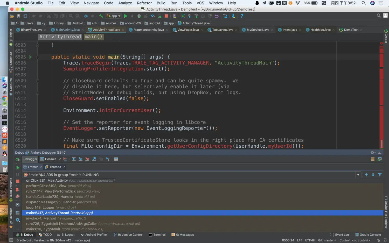Click the purple Revert arrow icon
This screenshot has height=243, width=389.
[217, 16]
